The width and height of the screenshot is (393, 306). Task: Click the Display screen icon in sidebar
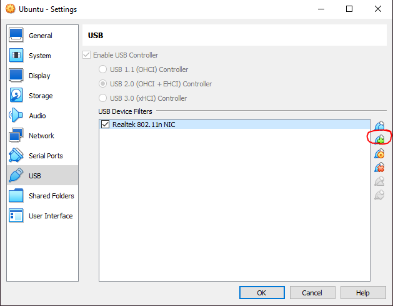[x=16, y=75]
